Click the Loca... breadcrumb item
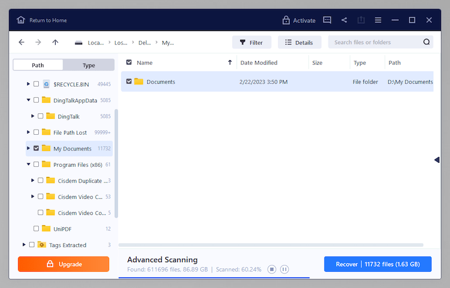450x288 pixels. pyautogui.click(x=96, y=43)
